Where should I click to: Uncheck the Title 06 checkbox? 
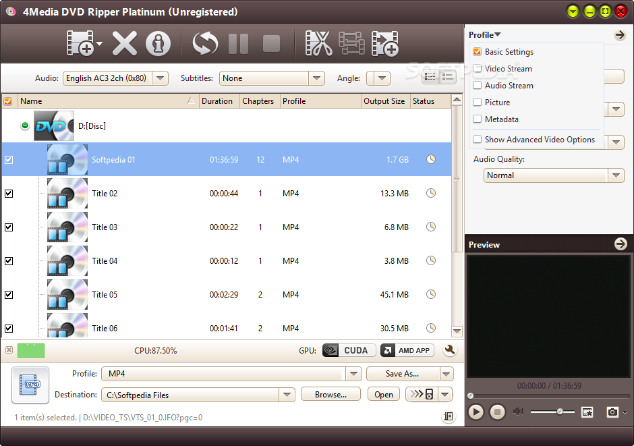pyautogui.click(x=9, y=329)
